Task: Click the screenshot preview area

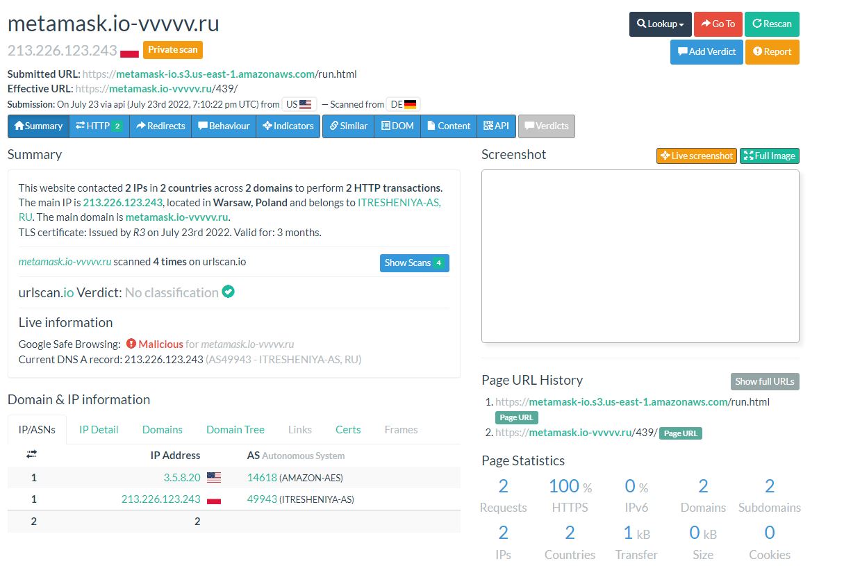Action: [x=640, y=256]
